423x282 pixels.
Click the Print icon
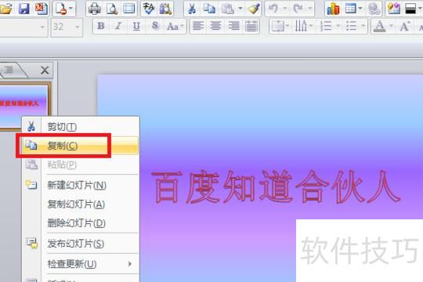coord(95,9)
